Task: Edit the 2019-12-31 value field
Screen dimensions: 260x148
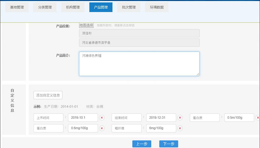Action: coord(161,117)
